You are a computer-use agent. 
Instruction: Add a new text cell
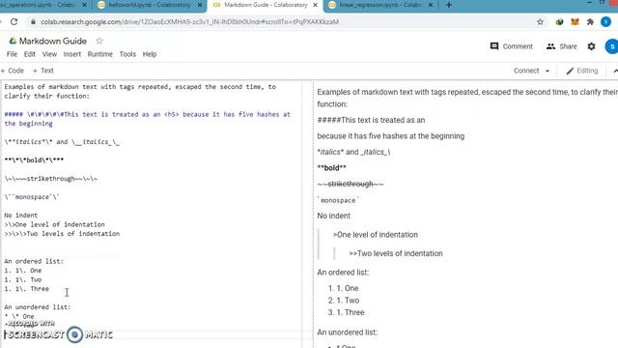[x=42, y=71]
